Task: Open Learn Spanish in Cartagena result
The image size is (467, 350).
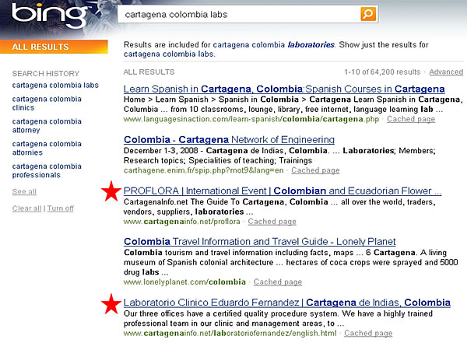Action: (284, 89)
